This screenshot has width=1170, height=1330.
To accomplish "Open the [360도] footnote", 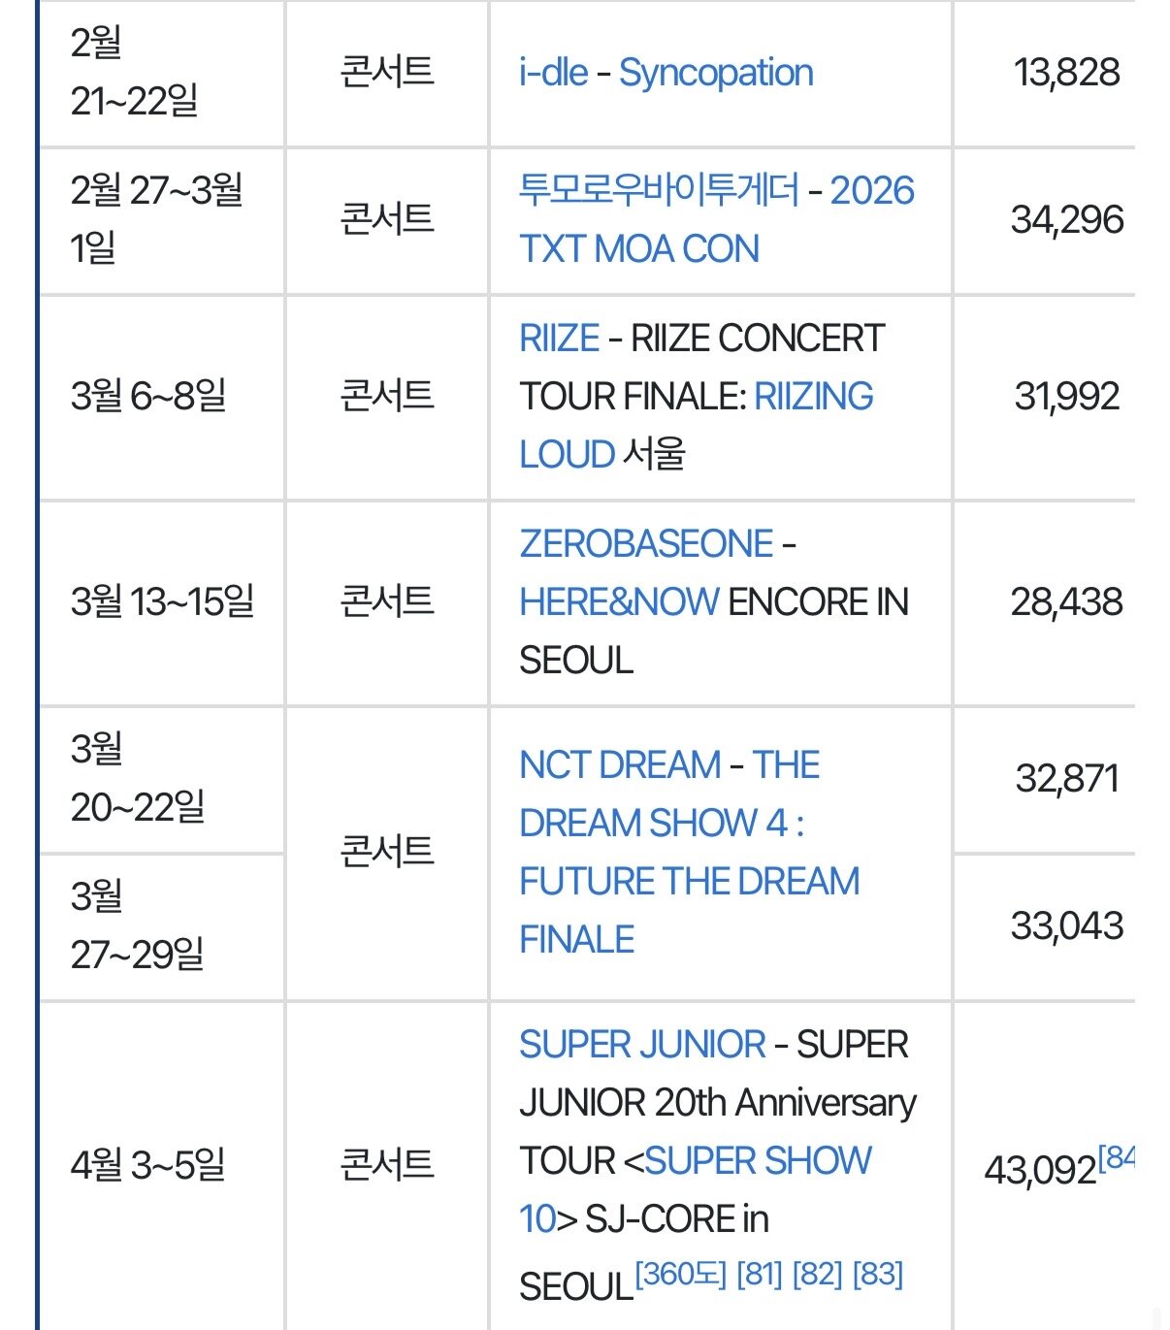I will pos(680,1274).
